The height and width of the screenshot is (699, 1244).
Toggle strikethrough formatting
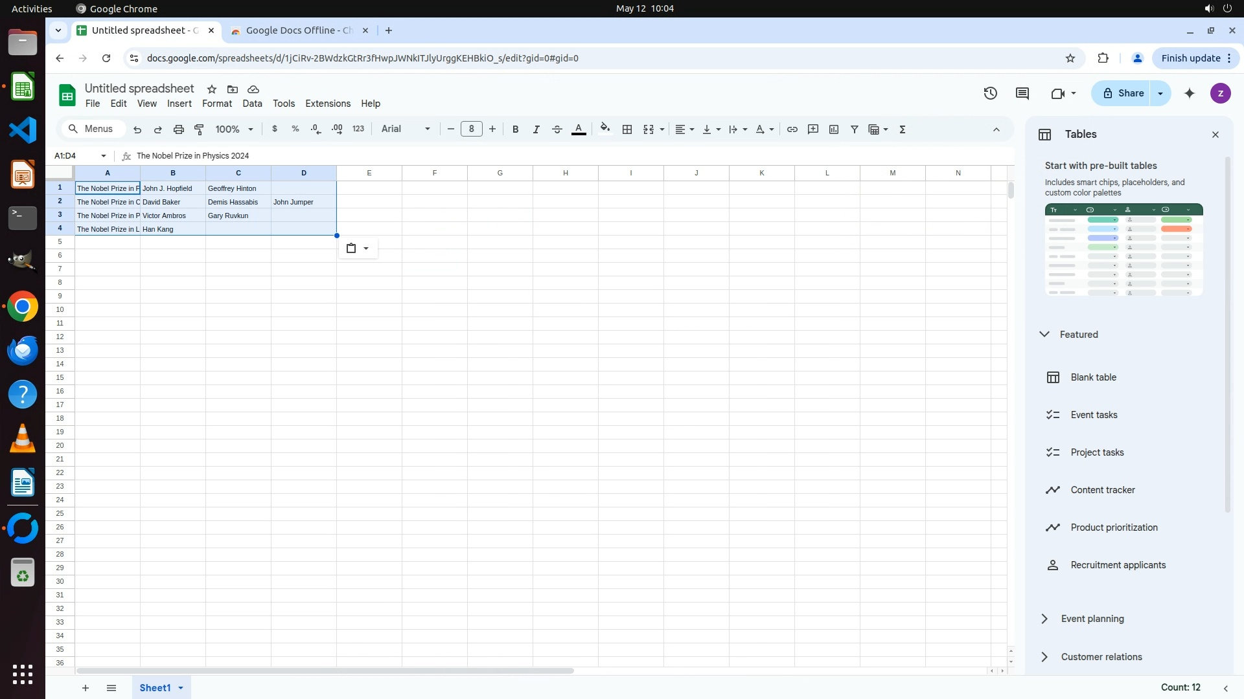point(557,129)
